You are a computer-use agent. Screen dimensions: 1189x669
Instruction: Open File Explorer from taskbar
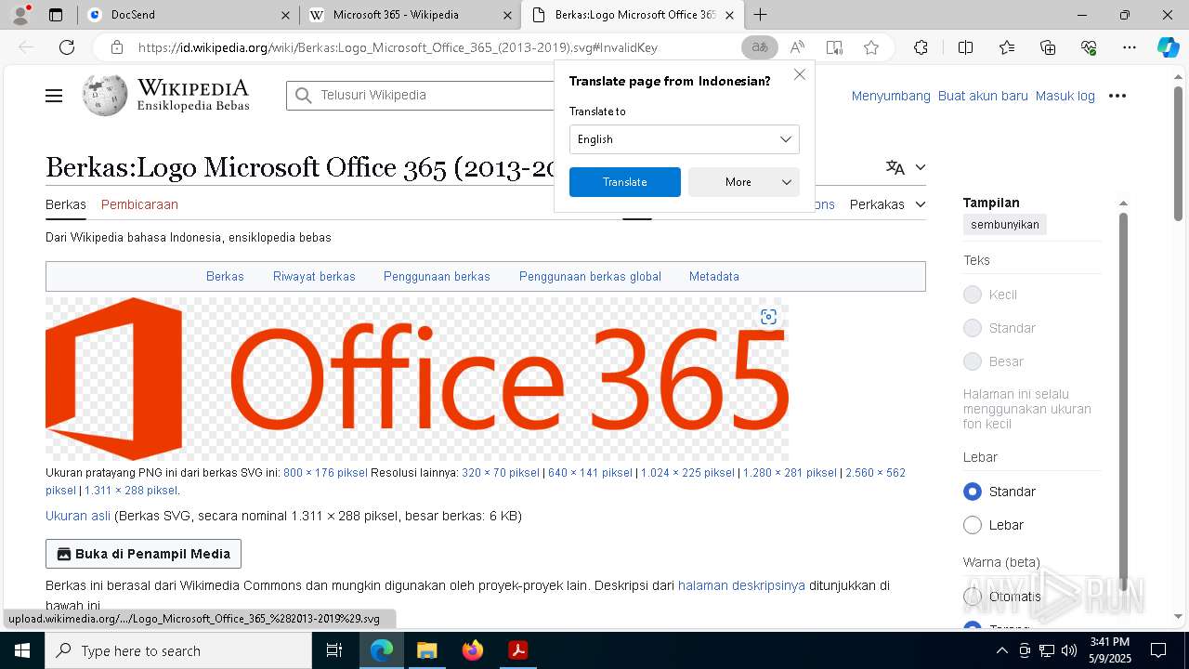(x=426, y=650)
